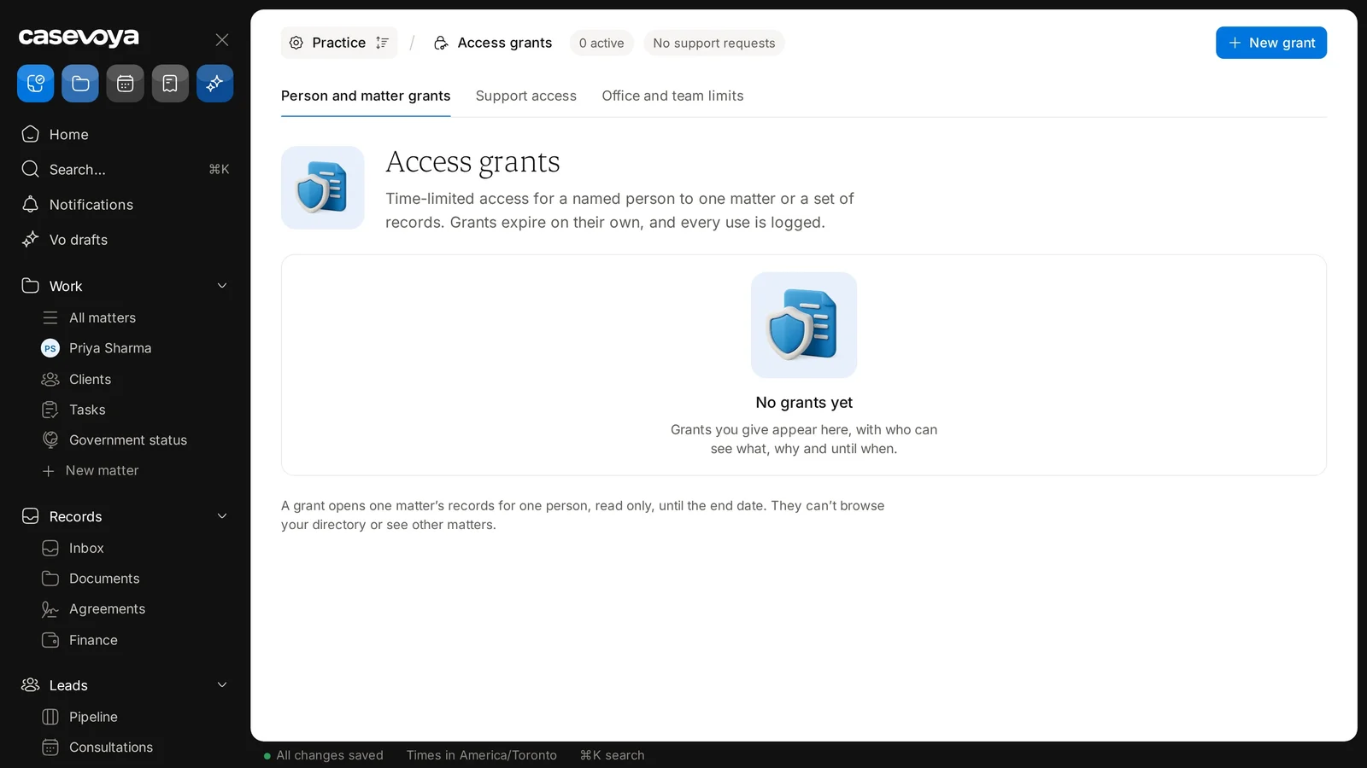Click the ⌘K search hint in footer
Image resolution: width=1367 pixels, height=768 pixels.
coord(612,755)
